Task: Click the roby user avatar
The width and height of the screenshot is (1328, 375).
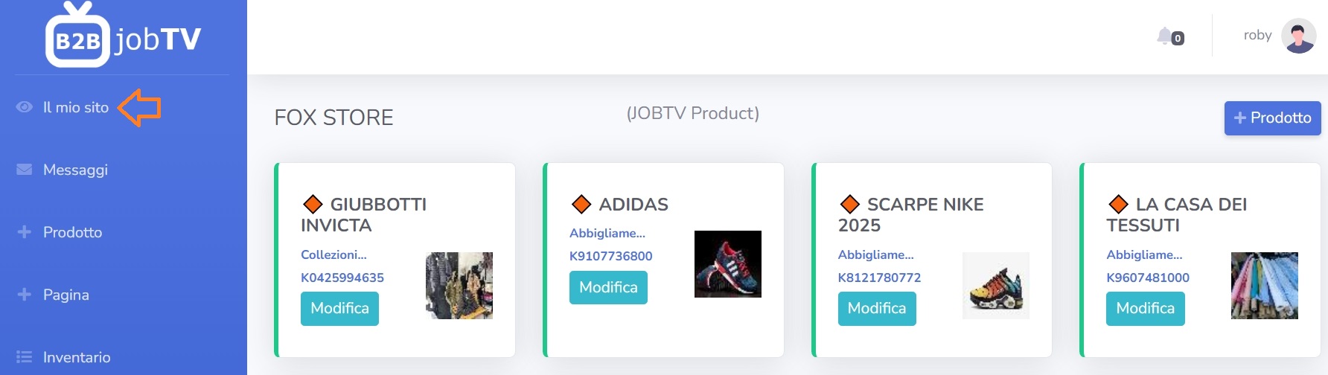Action: pos(1299,36)
